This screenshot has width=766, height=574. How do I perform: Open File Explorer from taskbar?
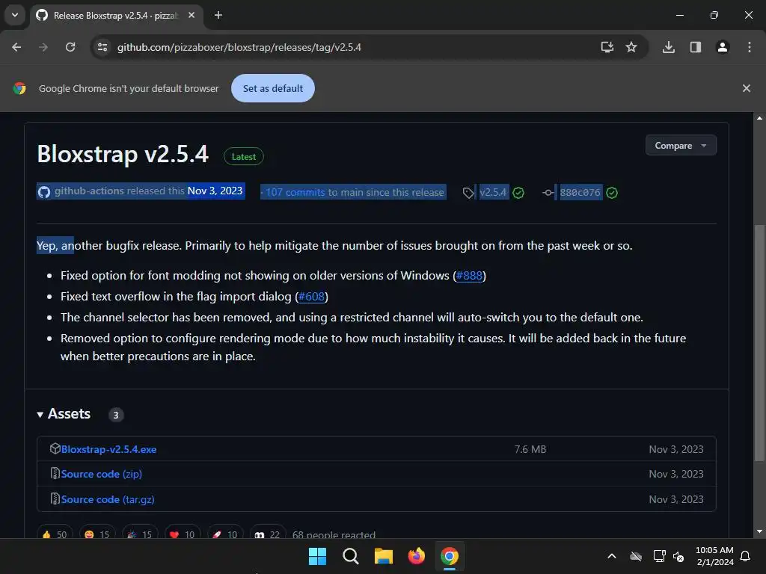[384, 556]
